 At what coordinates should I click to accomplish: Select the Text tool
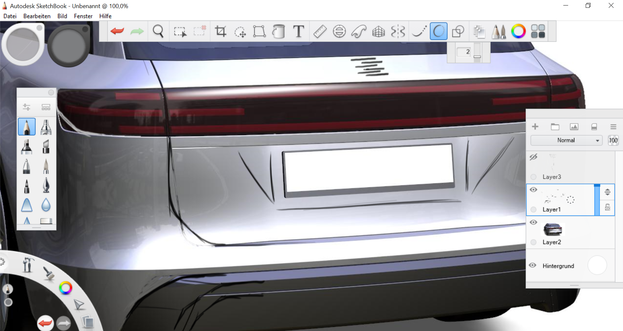[x=299, y=31]
